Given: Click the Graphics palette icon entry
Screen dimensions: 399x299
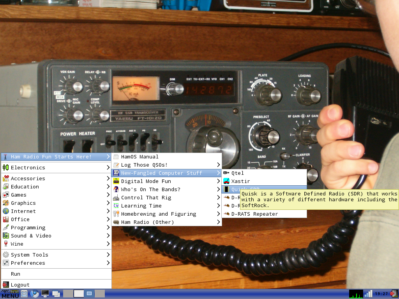Looking at the screenshot, I should (56, 203).
